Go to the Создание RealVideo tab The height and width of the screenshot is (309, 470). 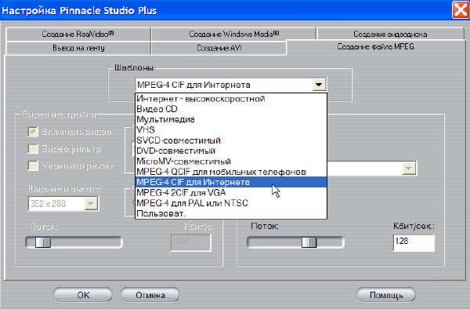(78, 34)
